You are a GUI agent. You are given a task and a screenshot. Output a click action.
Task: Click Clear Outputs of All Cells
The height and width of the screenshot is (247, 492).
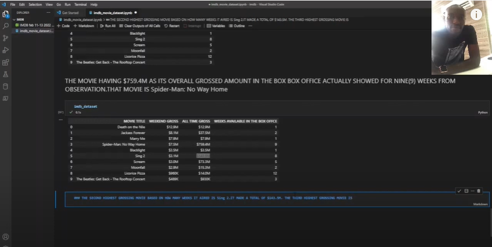coord(141,26)
